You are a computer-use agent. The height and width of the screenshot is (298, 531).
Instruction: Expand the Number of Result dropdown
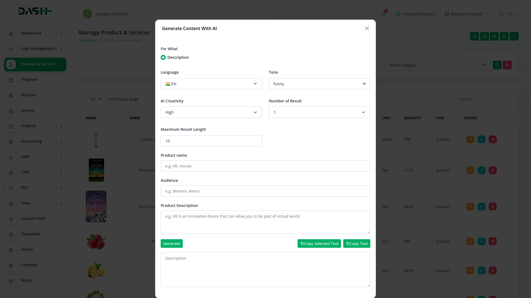[319, 112]
